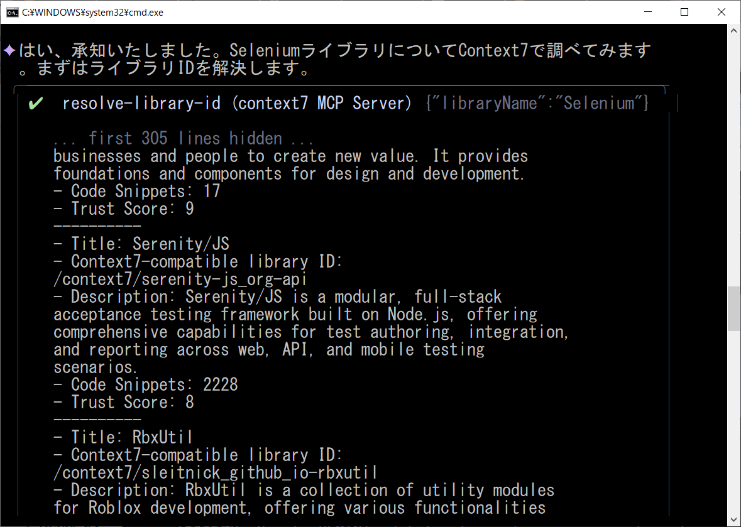Click the scrollbar down arrow
Screen dimensions: 741x527
coord(734,520)
